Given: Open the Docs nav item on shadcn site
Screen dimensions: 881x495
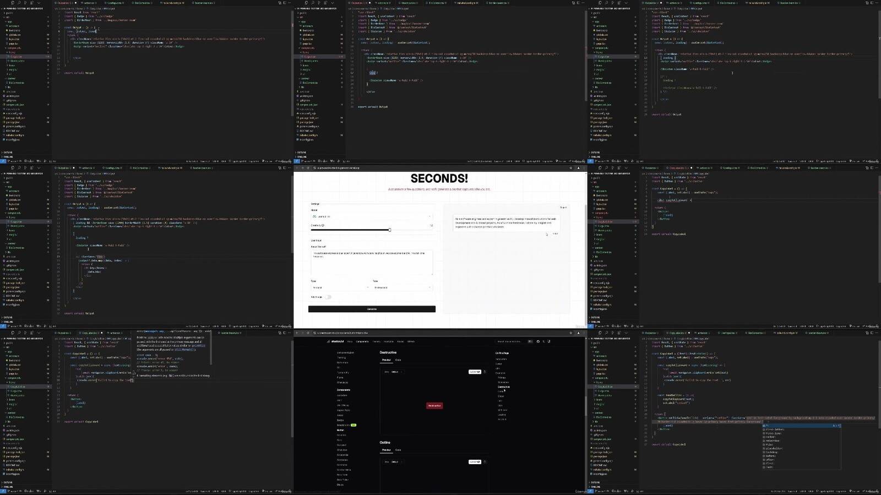Looking at the screenshot, I should 350,341.
